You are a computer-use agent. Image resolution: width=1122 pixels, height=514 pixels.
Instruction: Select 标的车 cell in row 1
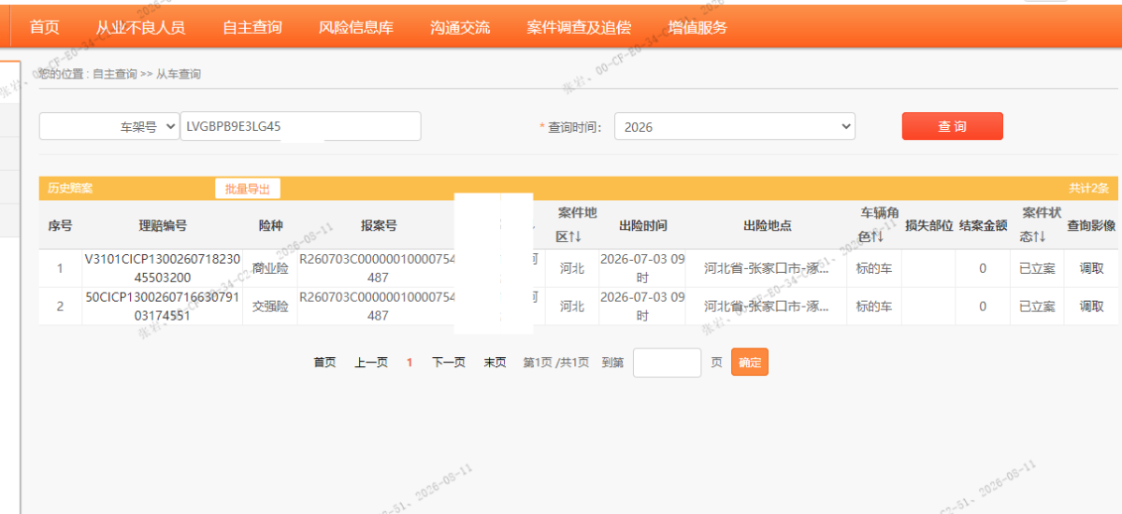point(874,268)
